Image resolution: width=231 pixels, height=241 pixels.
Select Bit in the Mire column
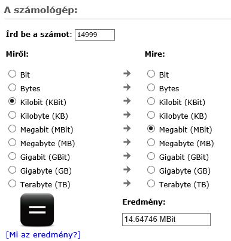[x=151, y=74]
